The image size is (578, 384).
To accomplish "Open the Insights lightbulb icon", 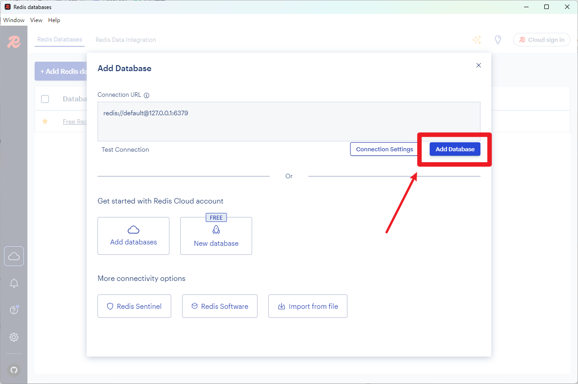I will click(x=498, y=40).
